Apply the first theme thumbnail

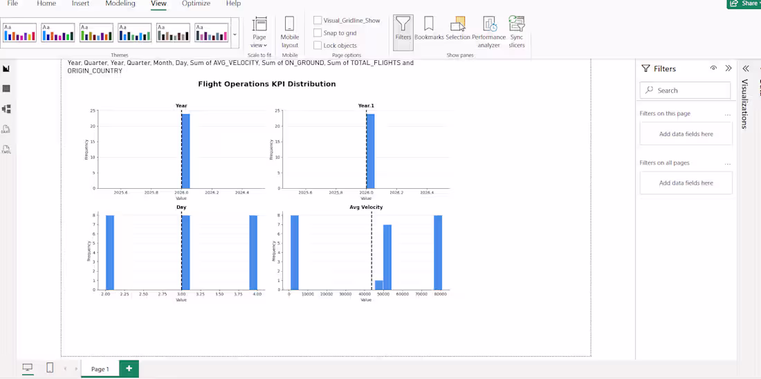tap(19, 33)
